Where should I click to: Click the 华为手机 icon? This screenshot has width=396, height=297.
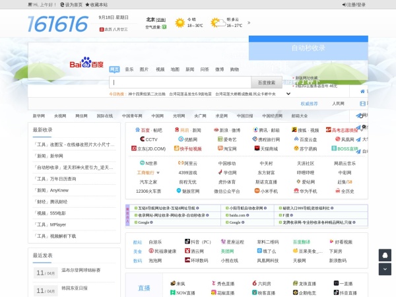pyautogui.click(x=296, y=191)
